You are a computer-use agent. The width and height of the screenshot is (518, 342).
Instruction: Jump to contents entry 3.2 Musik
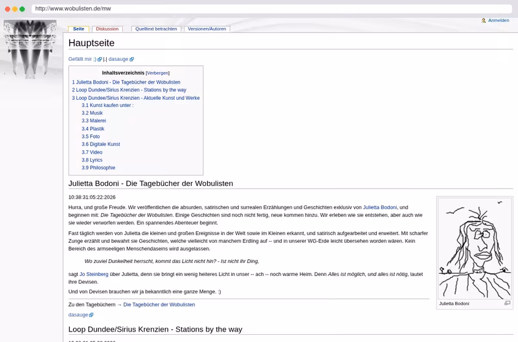92,113
